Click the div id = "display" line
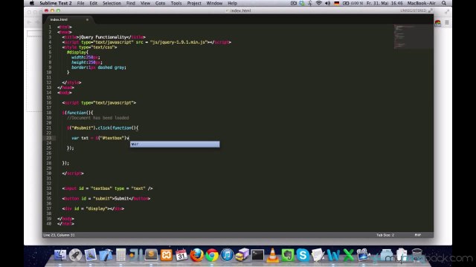Viewport: 476px width, 267px height. coord(93,208)
